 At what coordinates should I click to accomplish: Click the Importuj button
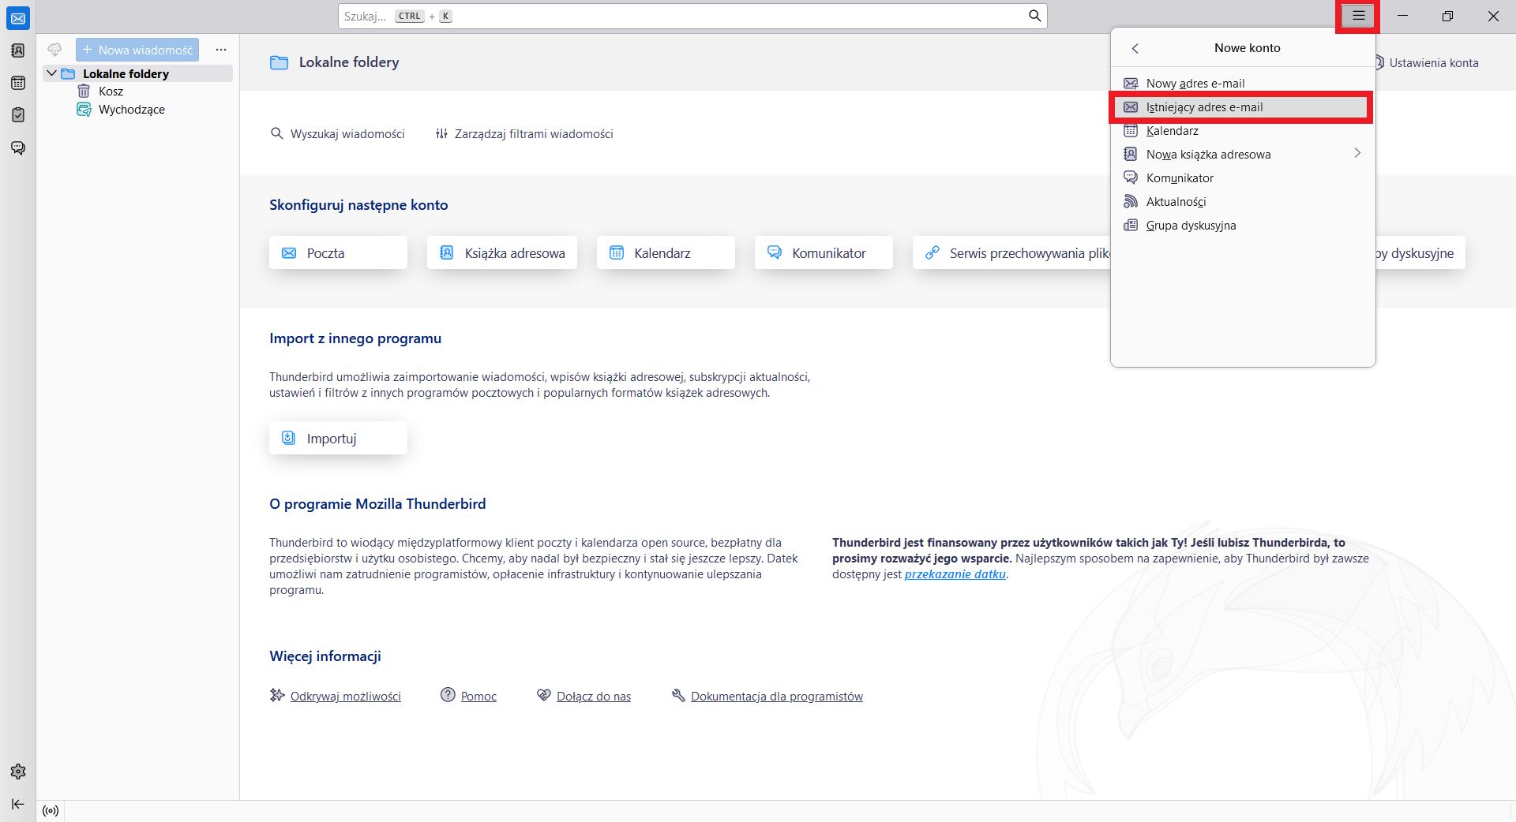[x=338, y=438]
